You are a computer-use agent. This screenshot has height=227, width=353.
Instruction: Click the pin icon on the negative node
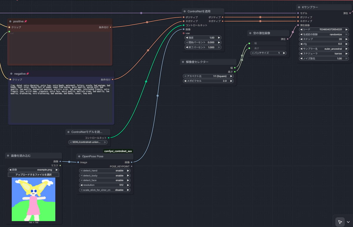coord(28,74)
